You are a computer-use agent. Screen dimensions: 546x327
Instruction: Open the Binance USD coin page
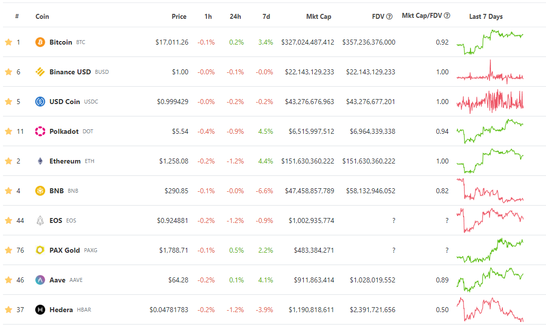point(70,72)
